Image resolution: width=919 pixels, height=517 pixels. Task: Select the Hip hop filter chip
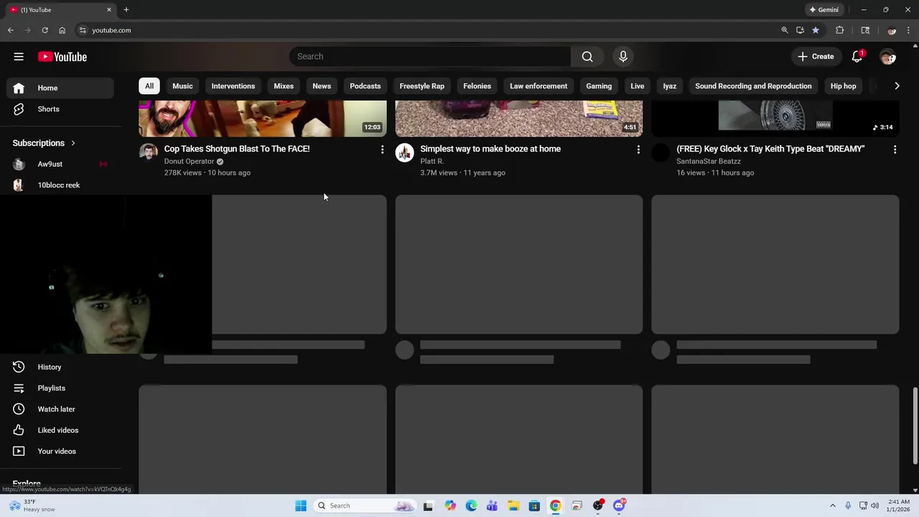tap(844, 86)
